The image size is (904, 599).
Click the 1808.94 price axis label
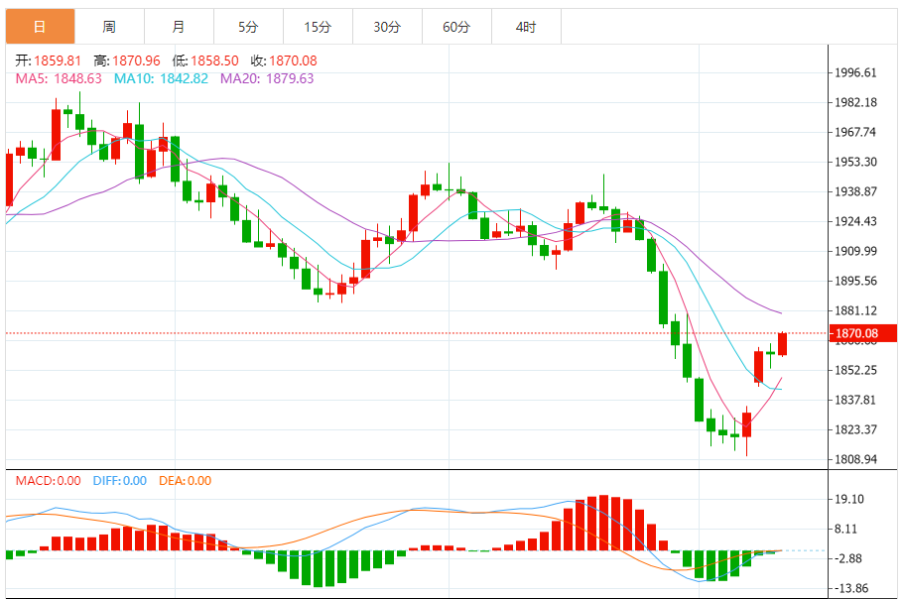point(855,459)
